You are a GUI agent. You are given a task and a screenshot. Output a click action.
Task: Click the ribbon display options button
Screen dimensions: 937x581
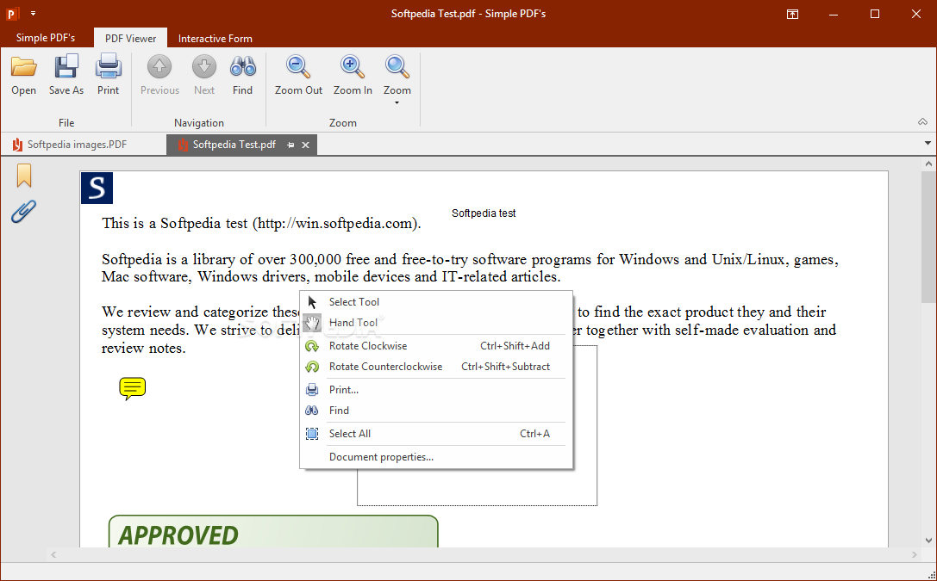point(792,14)
